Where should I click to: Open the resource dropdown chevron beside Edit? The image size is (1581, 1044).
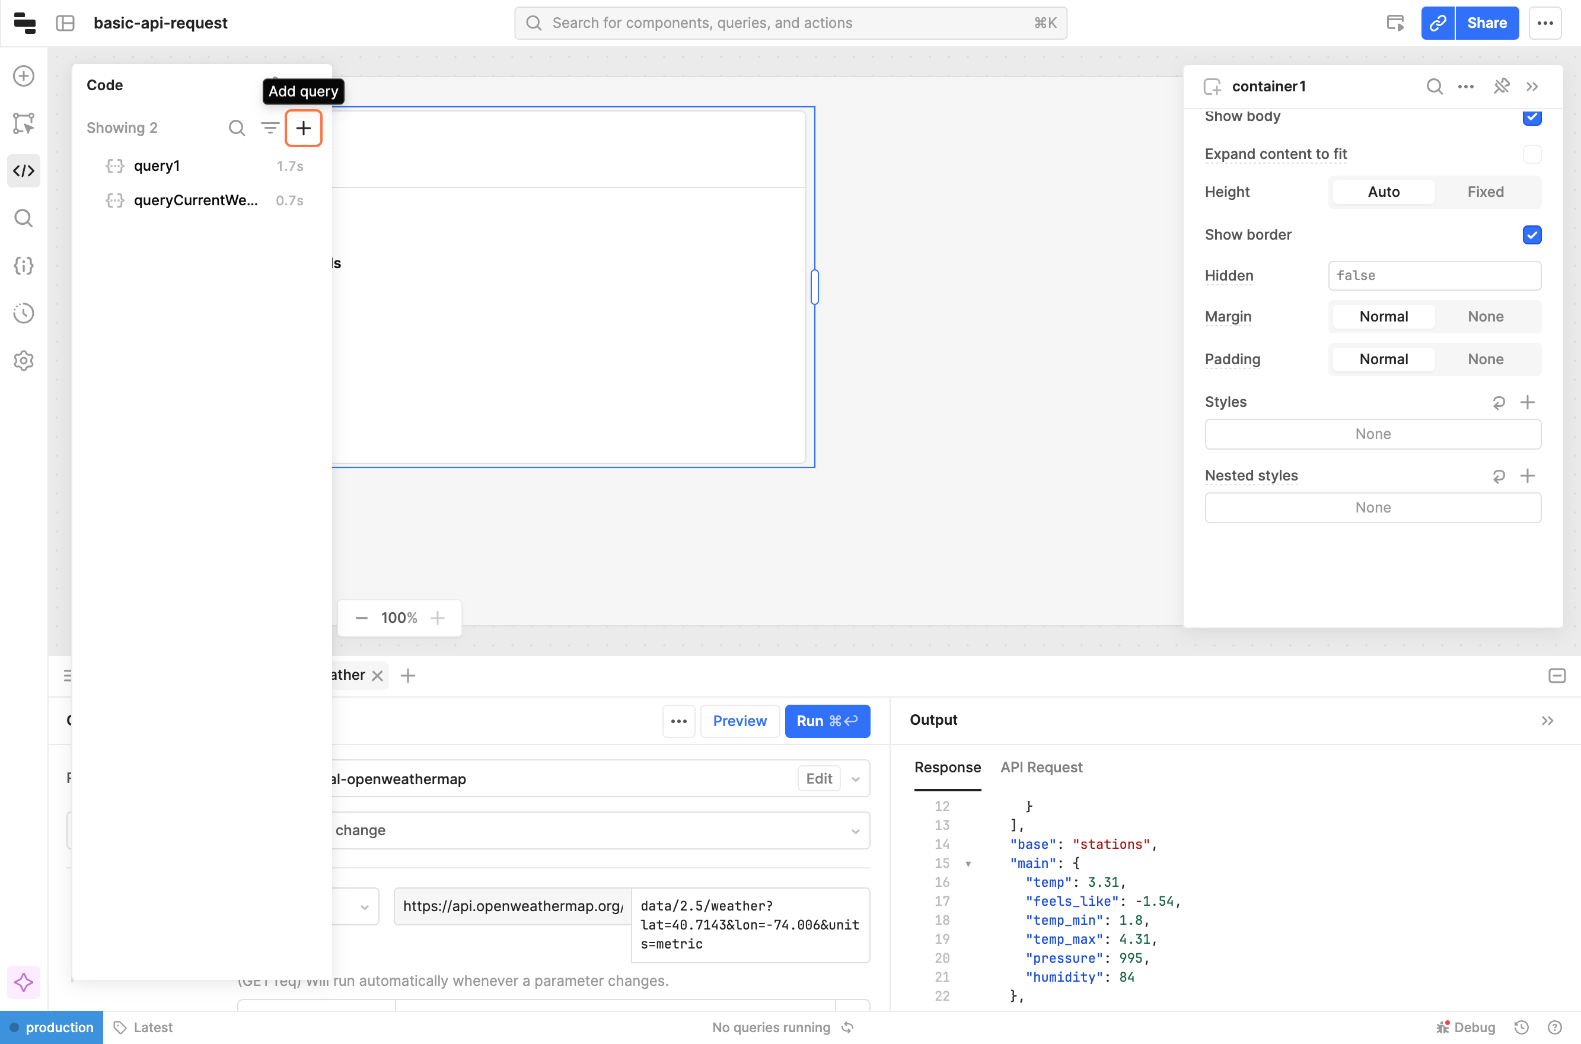[855, 779]
